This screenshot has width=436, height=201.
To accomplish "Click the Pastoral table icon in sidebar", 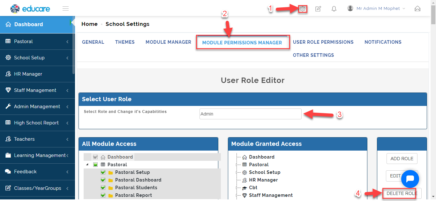I will pos(8,41).
